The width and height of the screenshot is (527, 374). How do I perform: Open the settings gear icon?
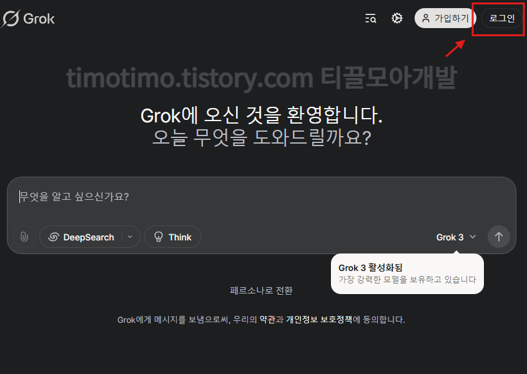397,18
